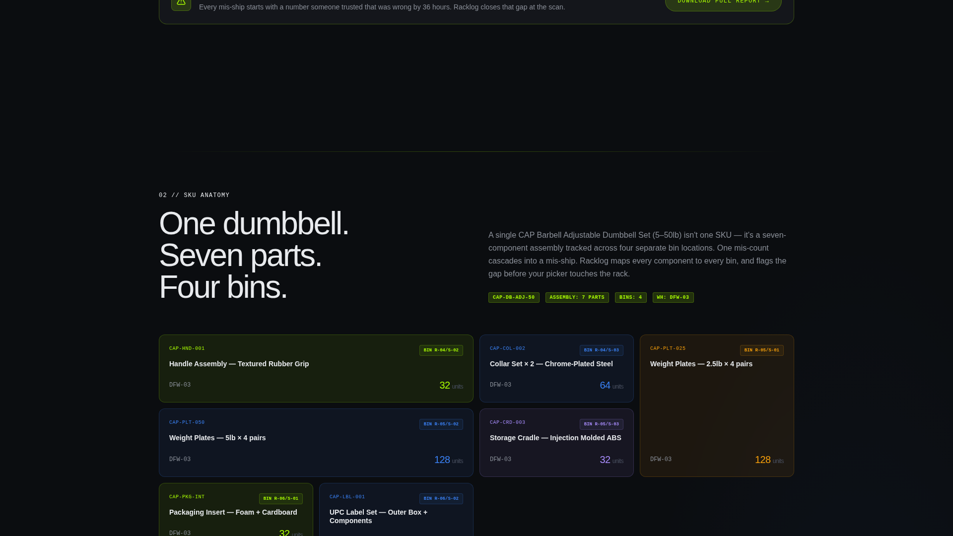Click the BIN R-05/S-02 badge
953x536 pixels.
point(441,424)
